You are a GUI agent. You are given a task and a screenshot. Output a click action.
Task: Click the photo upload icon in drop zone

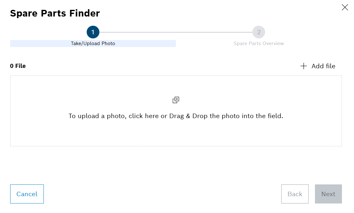point(176,100)
